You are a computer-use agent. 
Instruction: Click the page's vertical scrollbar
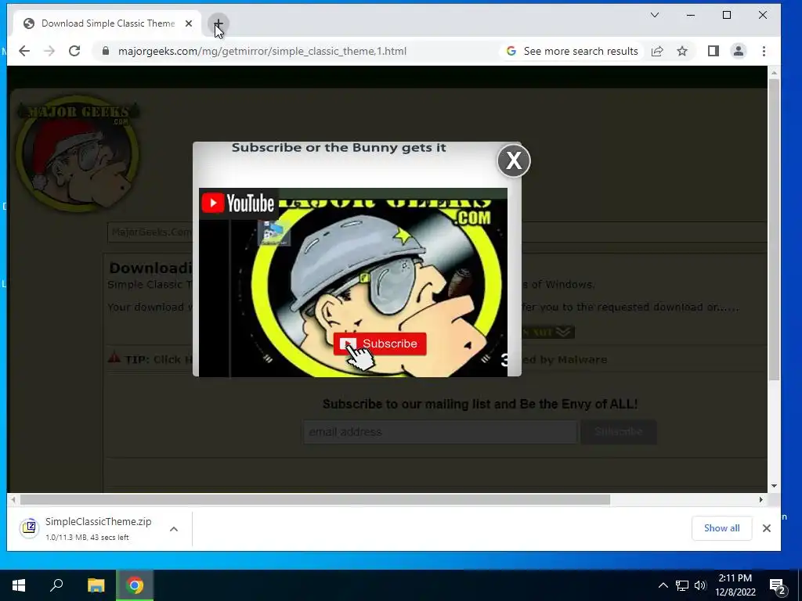[774, 229]
